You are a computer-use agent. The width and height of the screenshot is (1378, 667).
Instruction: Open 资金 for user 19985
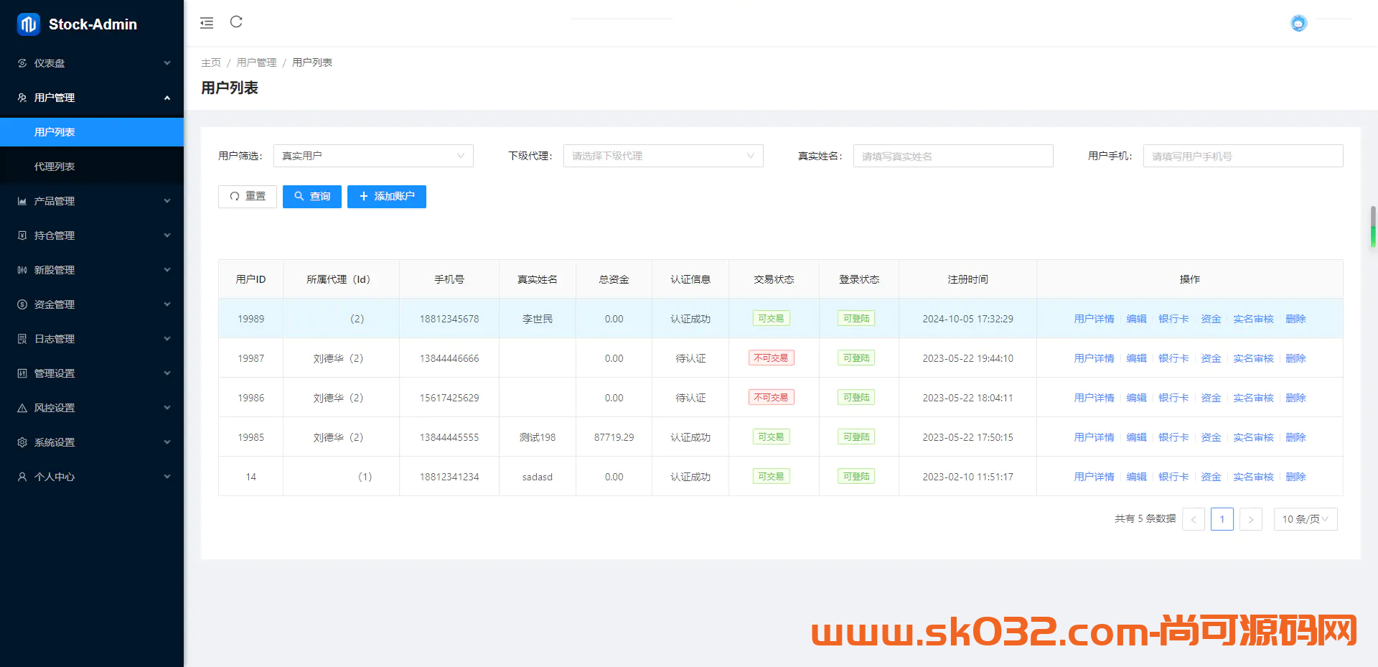coord(1211,437)
